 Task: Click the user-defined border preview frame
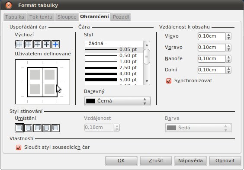42,82
